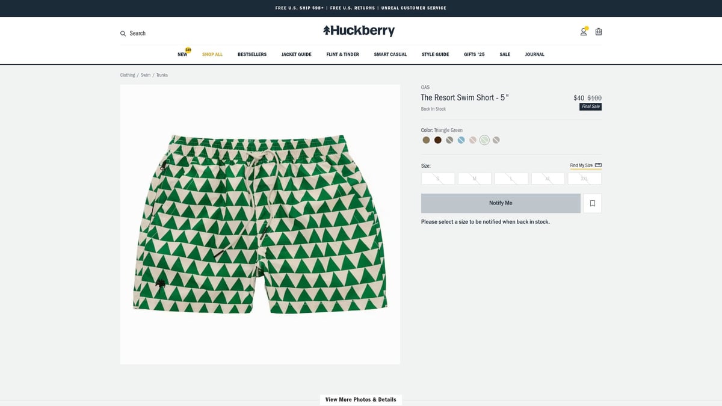Select size S option
Screen dimensions: 722x406
(437, 178)
